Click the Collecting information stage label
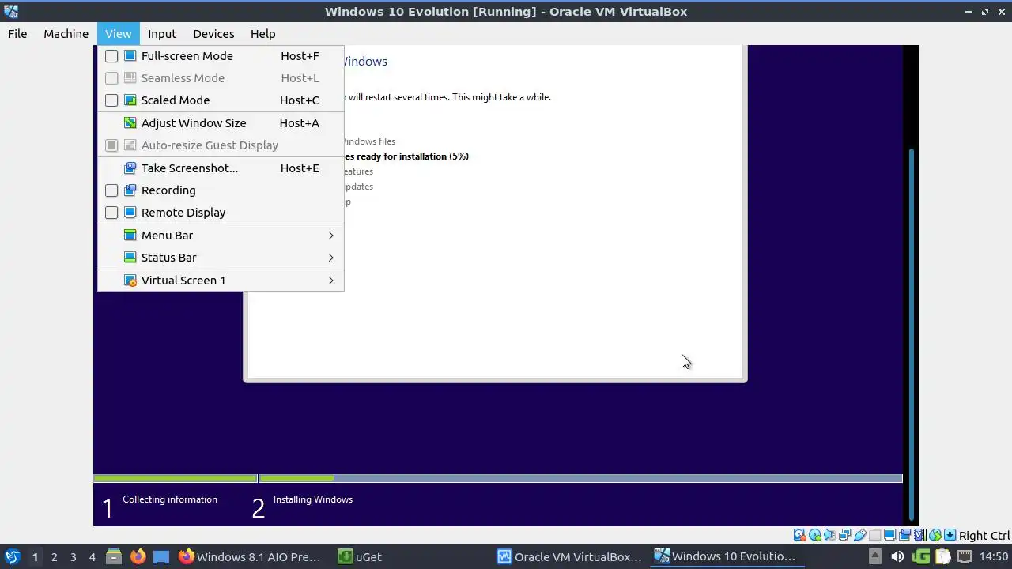 170,499
